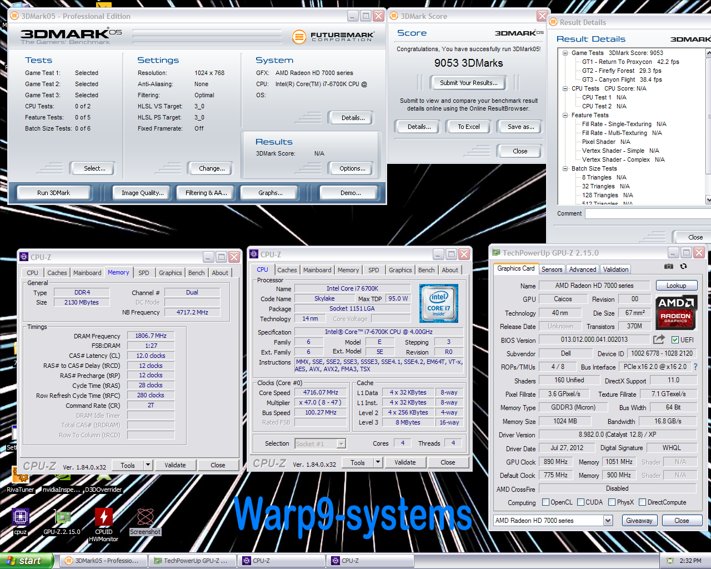
Task: Click the system tray notification icon
Action: (670, 561)
